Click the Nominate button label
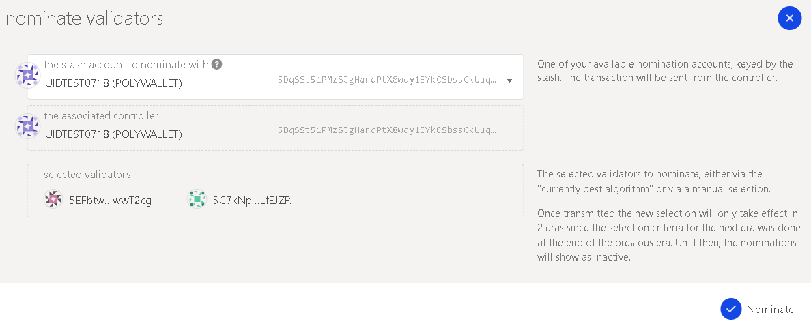Screen dimensions: 811x326 769,310
